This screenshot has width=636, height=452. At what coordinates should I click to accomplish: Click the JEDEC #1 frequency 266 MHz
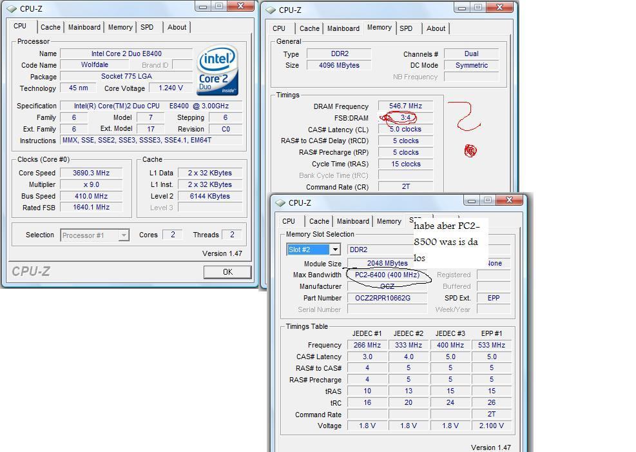point(367,345)
